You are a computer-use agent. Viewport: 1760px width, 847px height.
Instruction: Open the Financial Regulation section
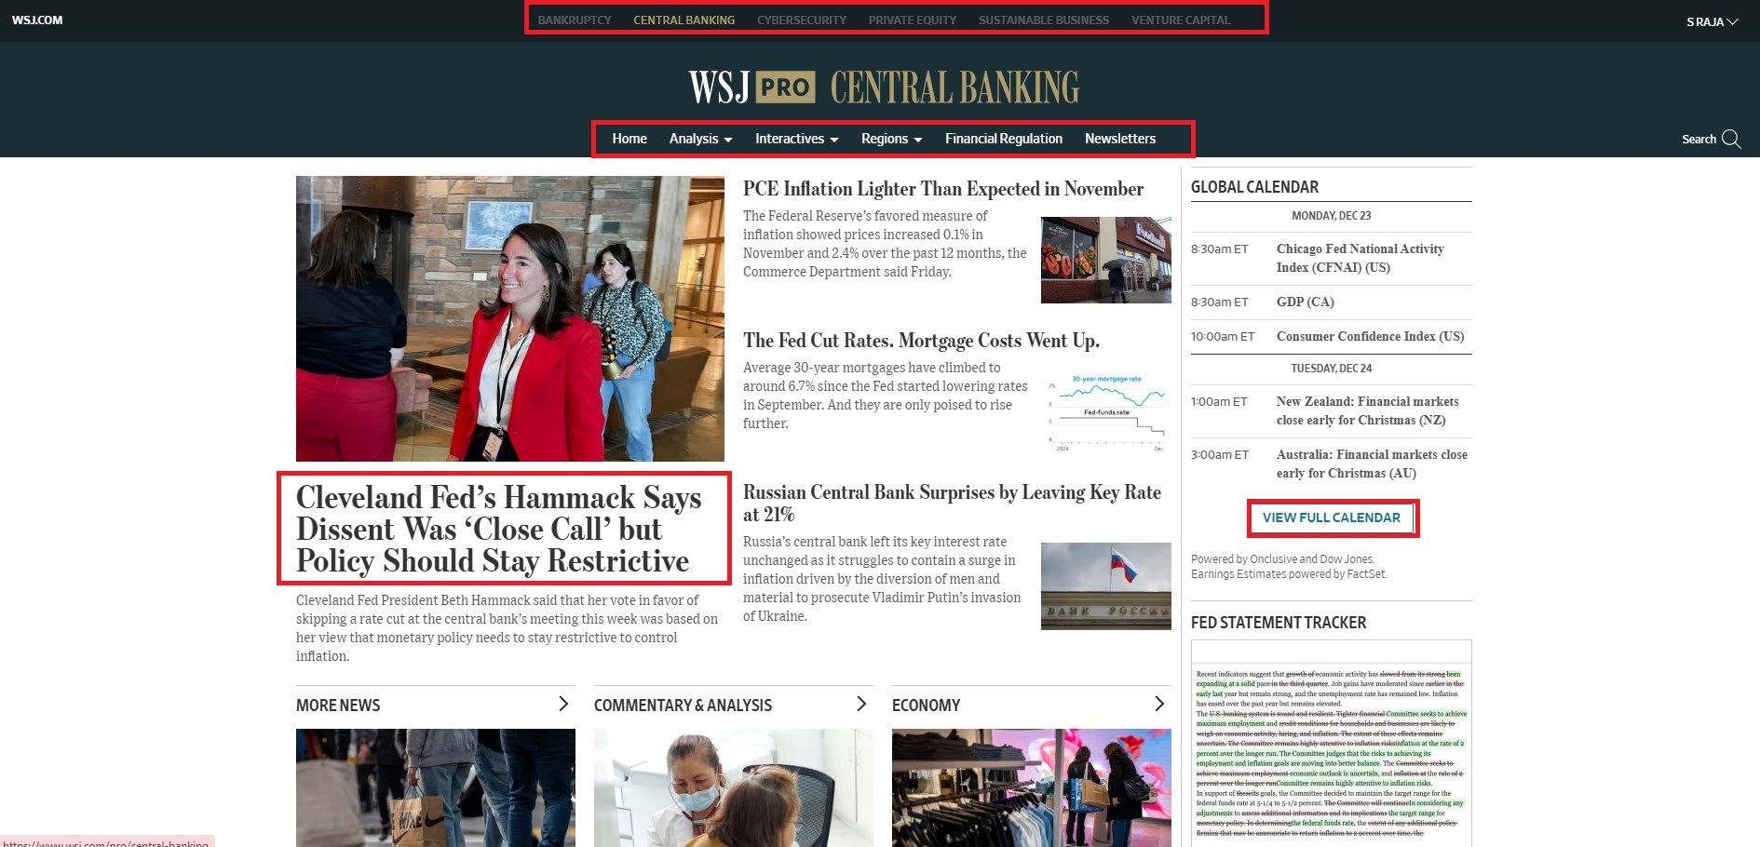click(x=1003, y=139)
